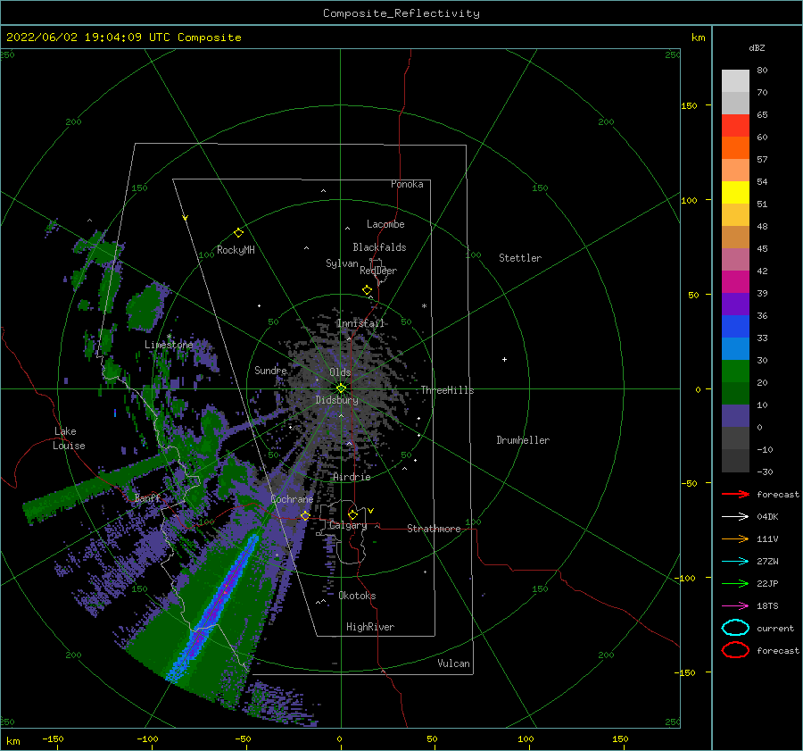Click the white 04DK arrow icon

735,516
